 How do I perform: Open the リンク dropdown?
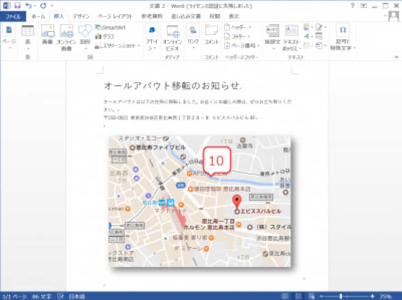(x=193, y=37)
